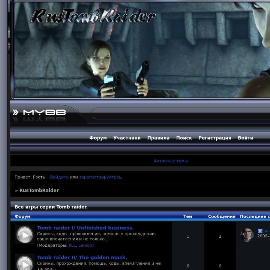Click the message count 2 for Tomb raider I

220,236
